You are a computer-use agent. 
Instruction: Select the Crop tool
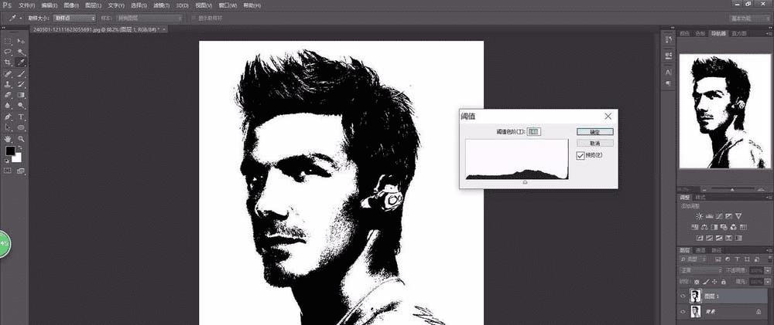(x=8, y=63)
